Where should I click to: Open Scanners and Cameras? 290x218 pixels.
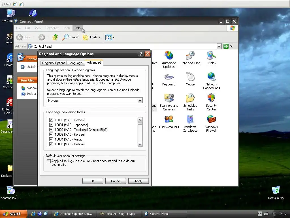[x=169, y=102]
